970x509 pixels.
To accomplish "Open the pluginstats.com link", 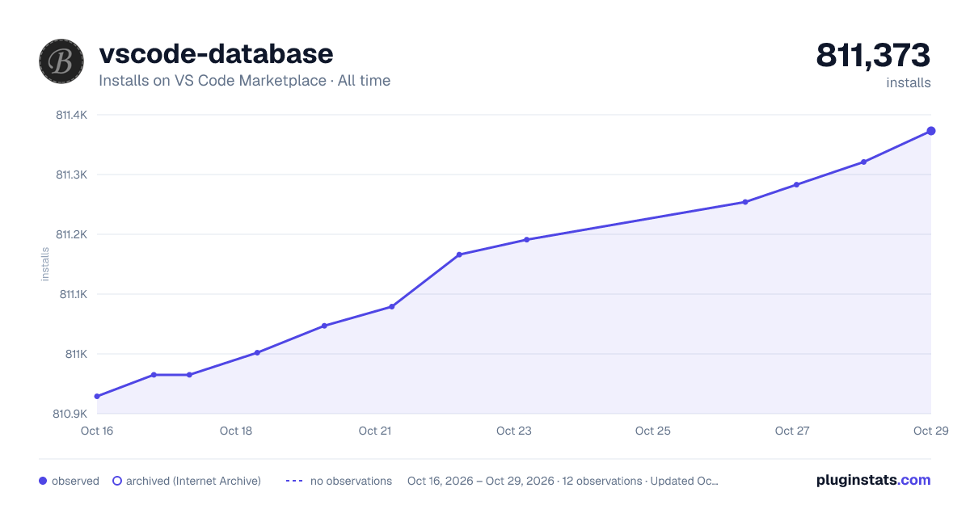I will [x=874, y=480].
